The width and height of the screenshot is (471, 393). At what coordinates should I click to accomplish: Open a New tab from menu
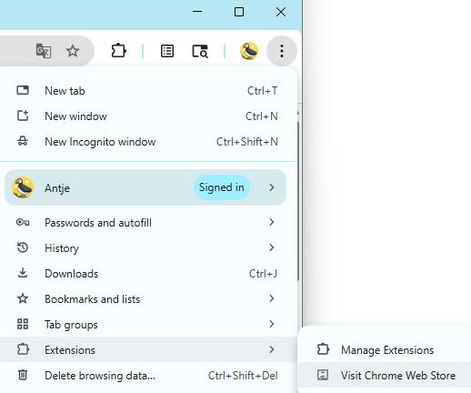tap(145, 91)
